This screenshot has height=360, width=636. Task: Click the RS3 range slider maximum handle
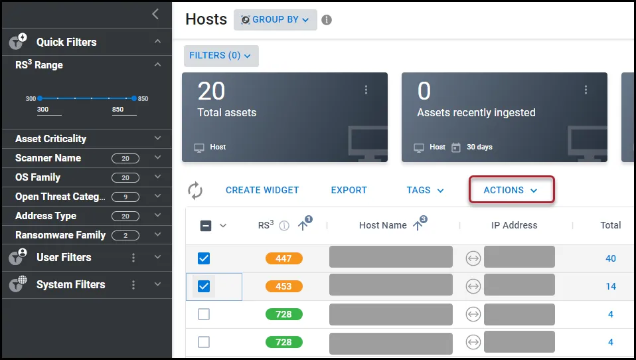point(134,98)
